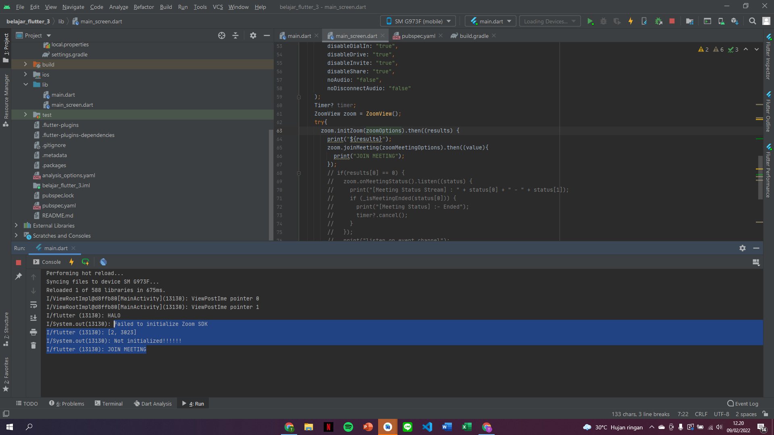
Task: Open the Event Log
Action: click(743, 403)
